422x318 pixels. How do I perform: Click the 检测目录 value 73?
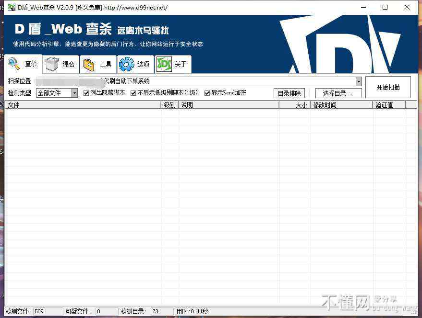coord(155,311)
